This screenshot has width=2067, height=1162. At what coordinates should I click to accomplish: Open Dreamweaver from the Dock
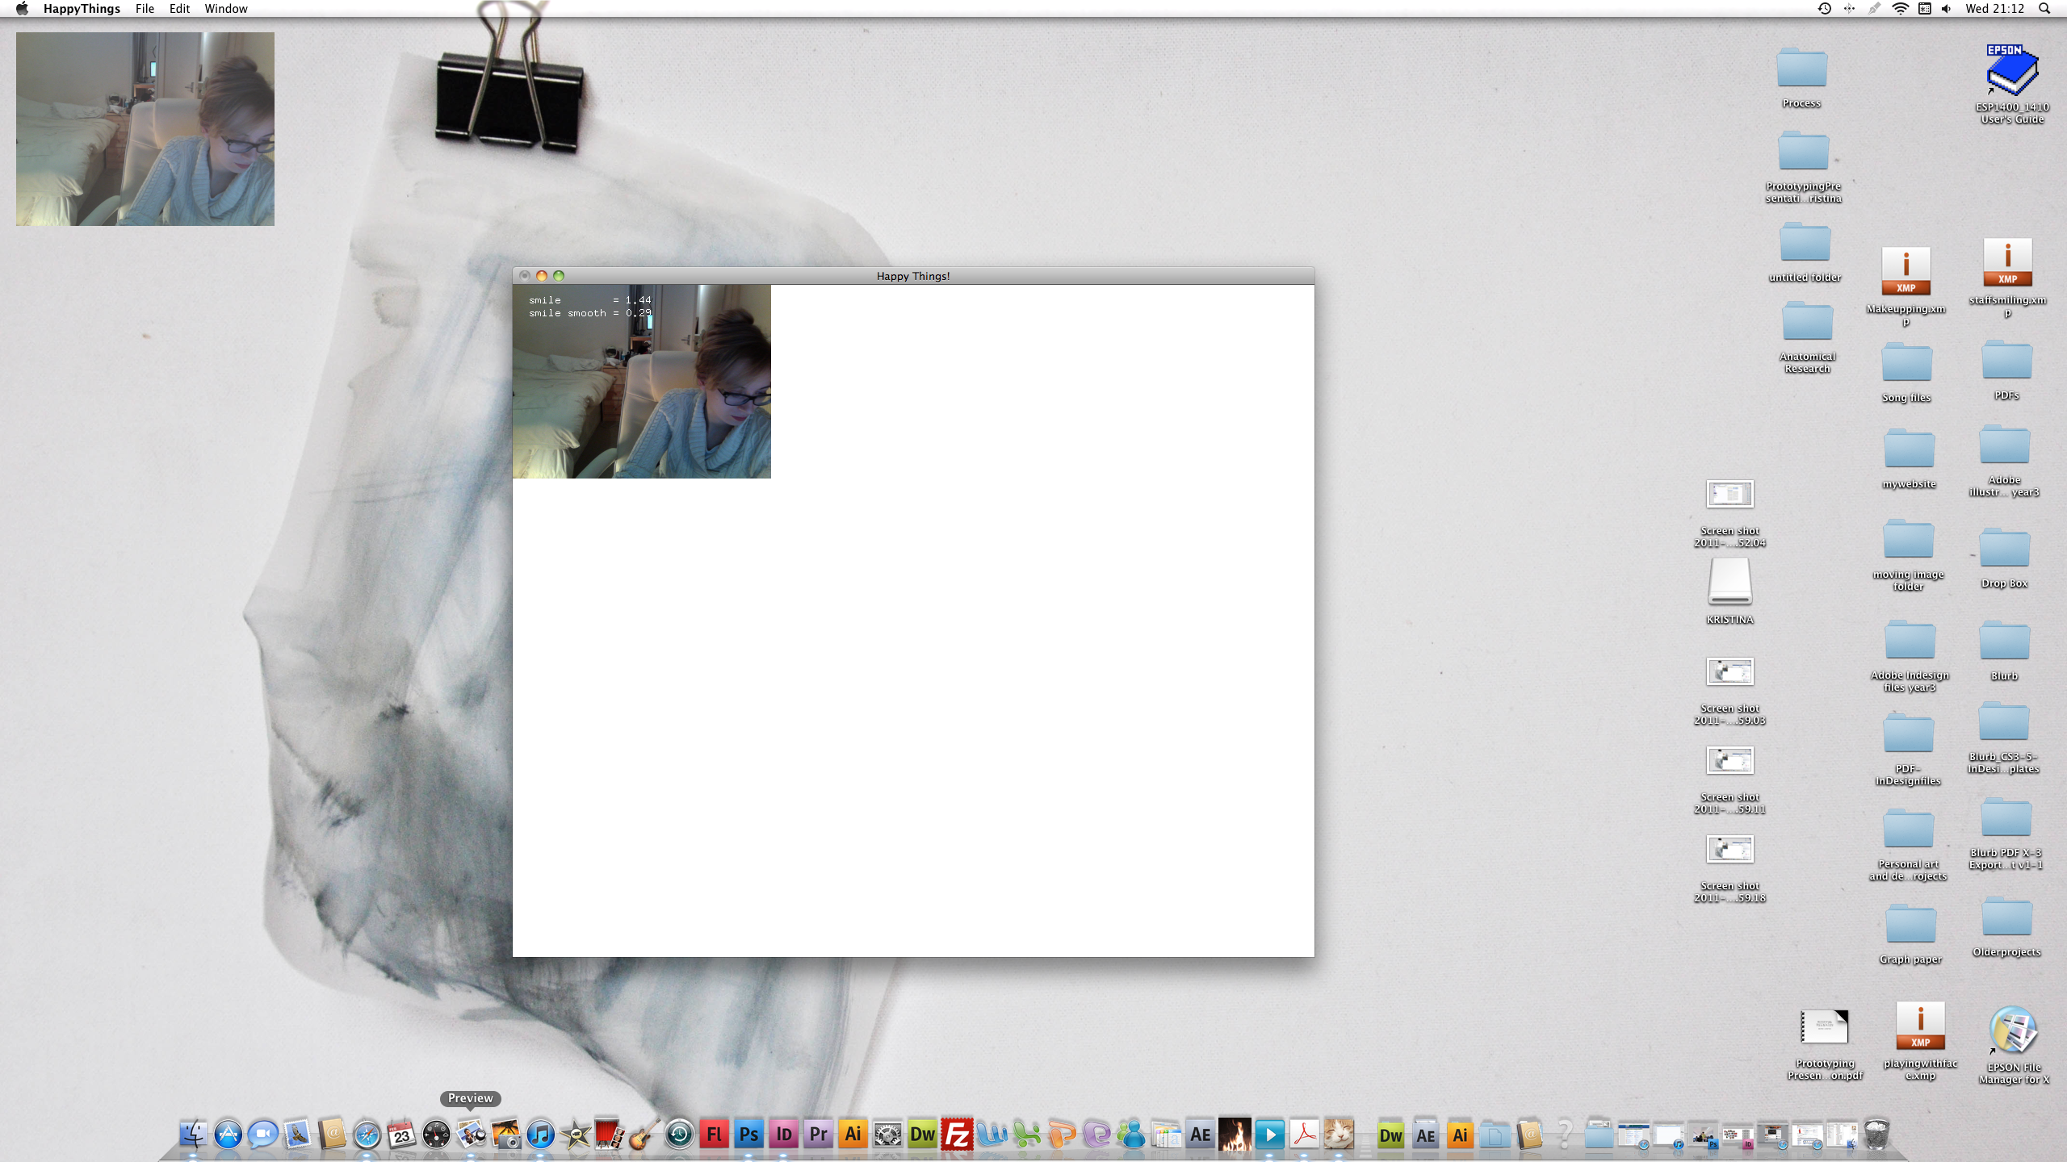[x=922, y=1135]
